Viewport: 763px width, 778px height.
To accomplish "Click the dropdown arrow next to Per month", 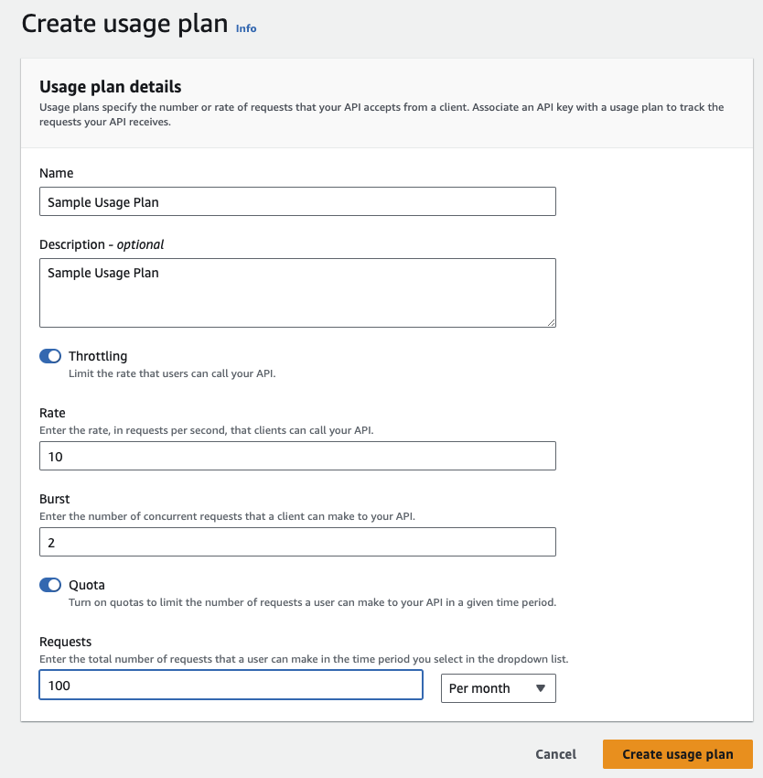I will pyautogui.click(x=541, y=688).
